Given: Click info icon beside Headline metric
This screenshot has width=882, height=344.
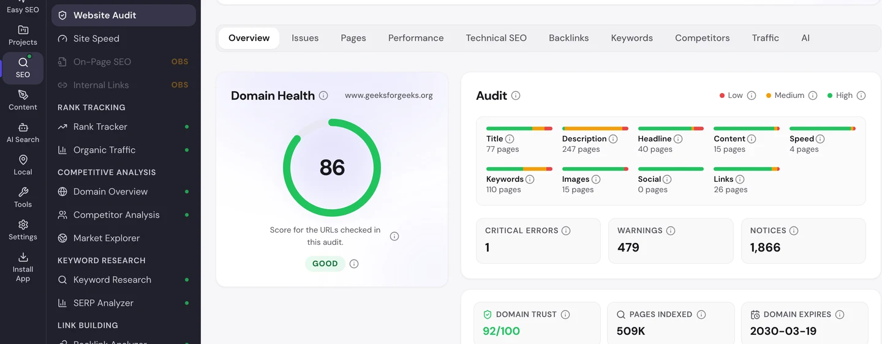Looking at the screenshot, I should (678, 139).
